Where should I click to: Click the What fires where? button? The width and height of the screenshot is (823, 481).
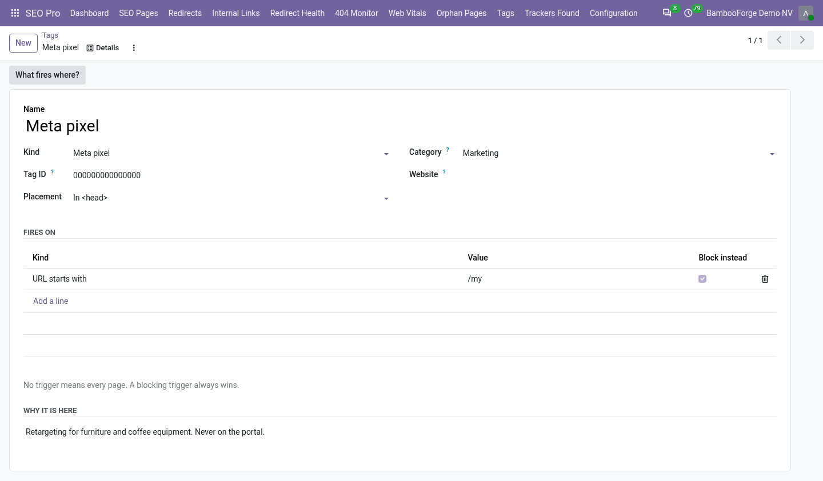[x=47, y=75]
